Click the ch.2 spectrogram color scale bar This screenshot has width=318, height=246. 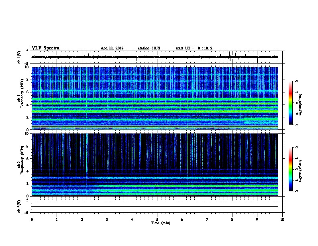pos(291,169)
